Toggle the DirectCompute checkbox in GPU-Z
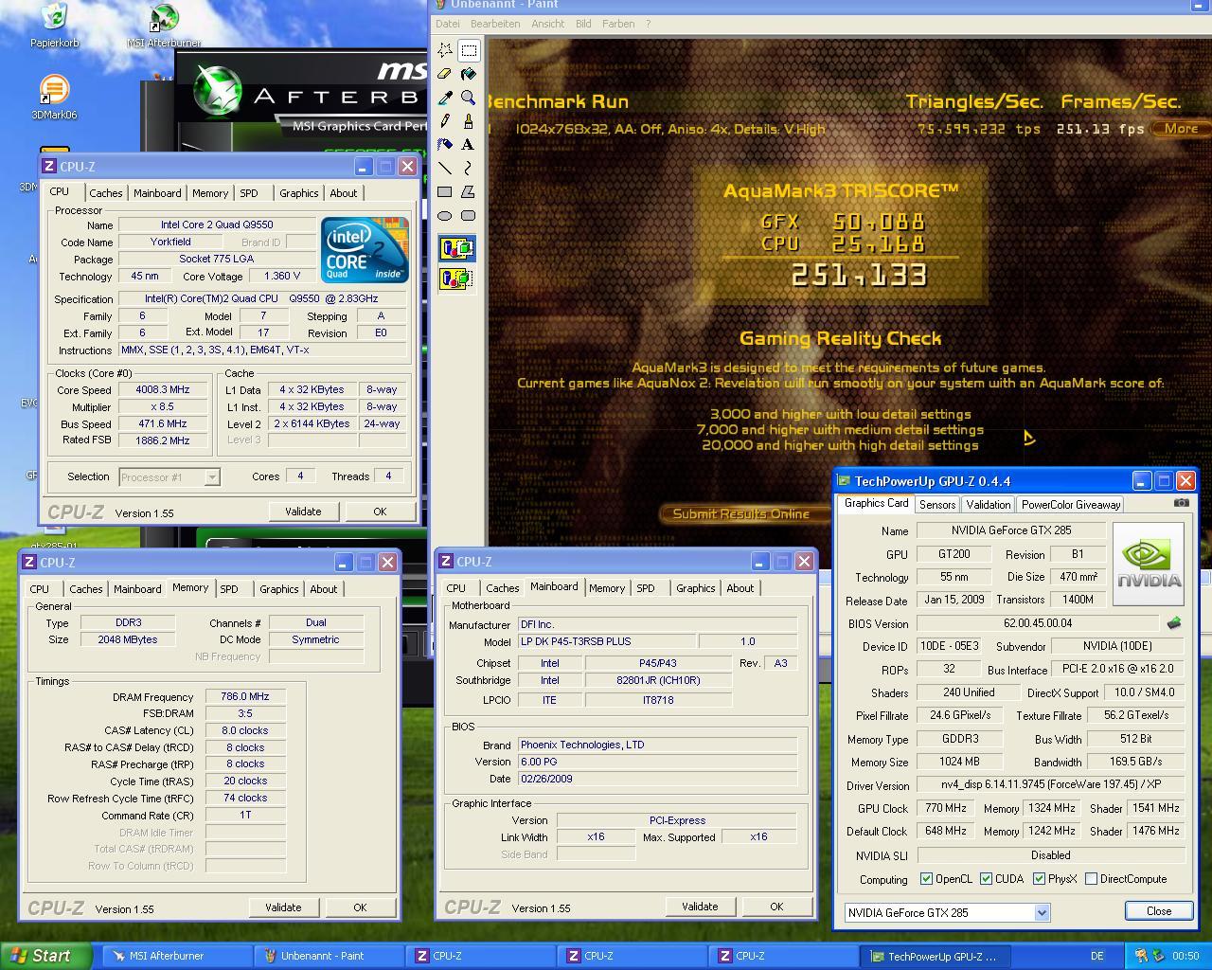This screenshot has height=970, width=1212. 1092,879
